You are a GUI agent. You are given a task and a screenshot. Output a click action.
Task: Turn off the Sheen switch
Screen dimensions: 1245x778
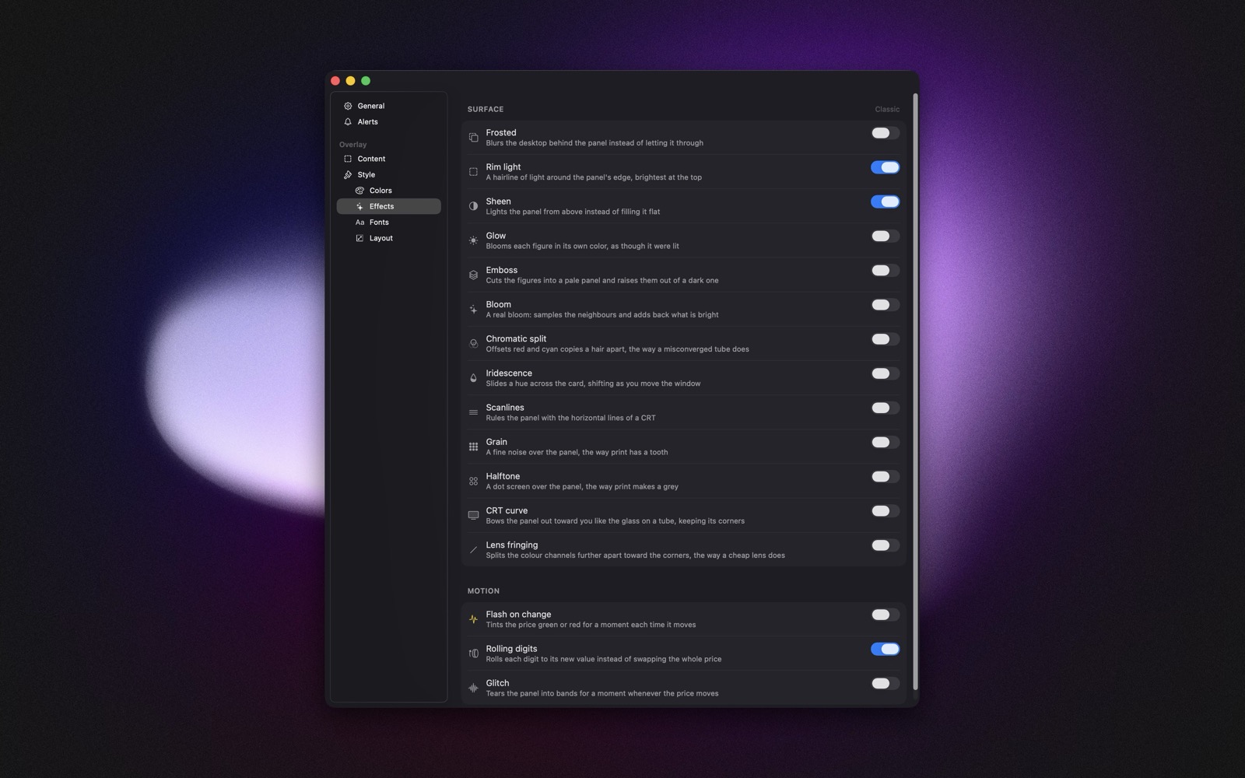pos(885,202)
